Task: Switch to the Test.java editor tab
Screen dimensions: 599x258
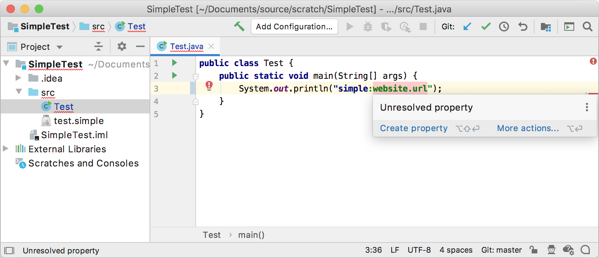Action: 186,46
